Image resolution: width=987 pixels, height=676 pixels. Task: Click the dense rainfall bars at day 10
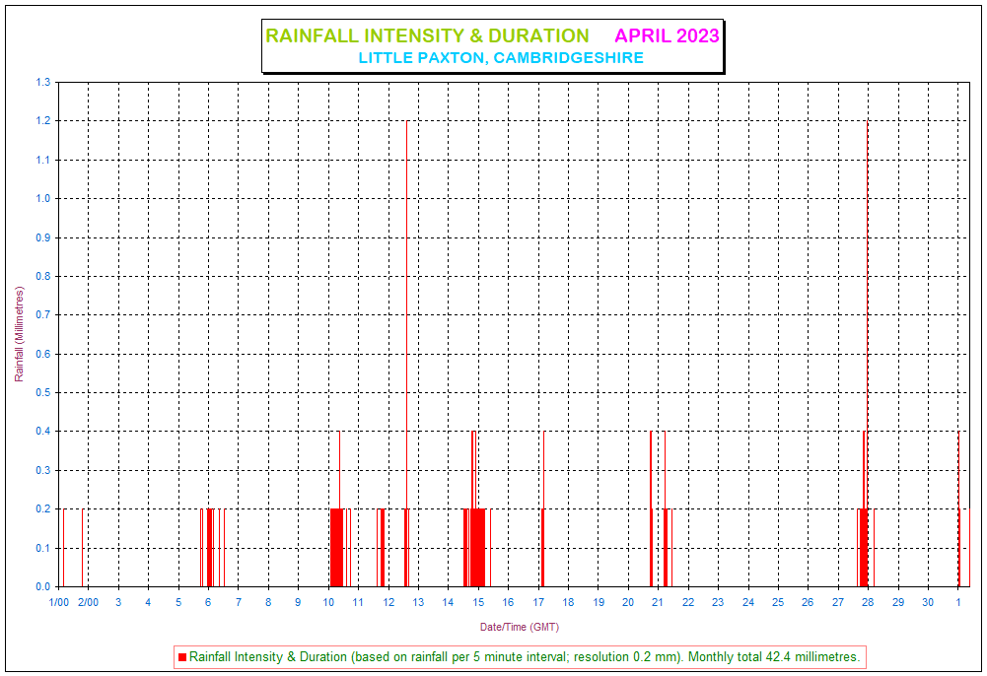click(337, 548)
